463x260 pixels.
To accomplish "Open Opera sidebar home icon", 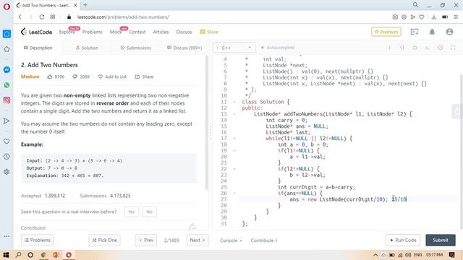I will tap(7, 34).
